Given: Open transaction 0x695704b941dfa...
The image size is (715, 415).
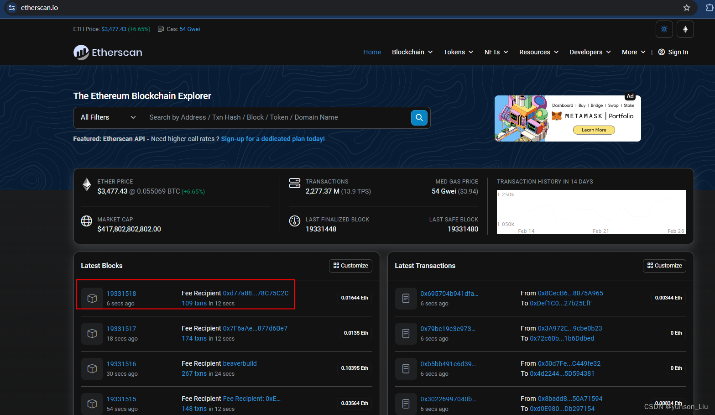Looking at the screenshot, I should 449,294.
